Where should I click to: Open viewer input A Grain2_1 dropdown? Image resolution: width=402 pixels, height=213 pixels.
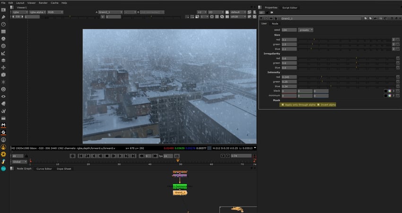pyautogui.click(x=111, y=12)
